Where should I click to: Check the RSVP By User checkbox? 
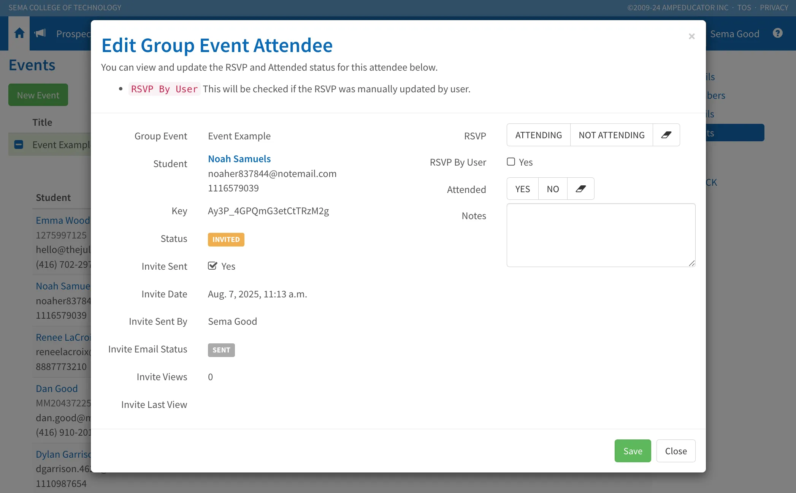click(511, 162)
